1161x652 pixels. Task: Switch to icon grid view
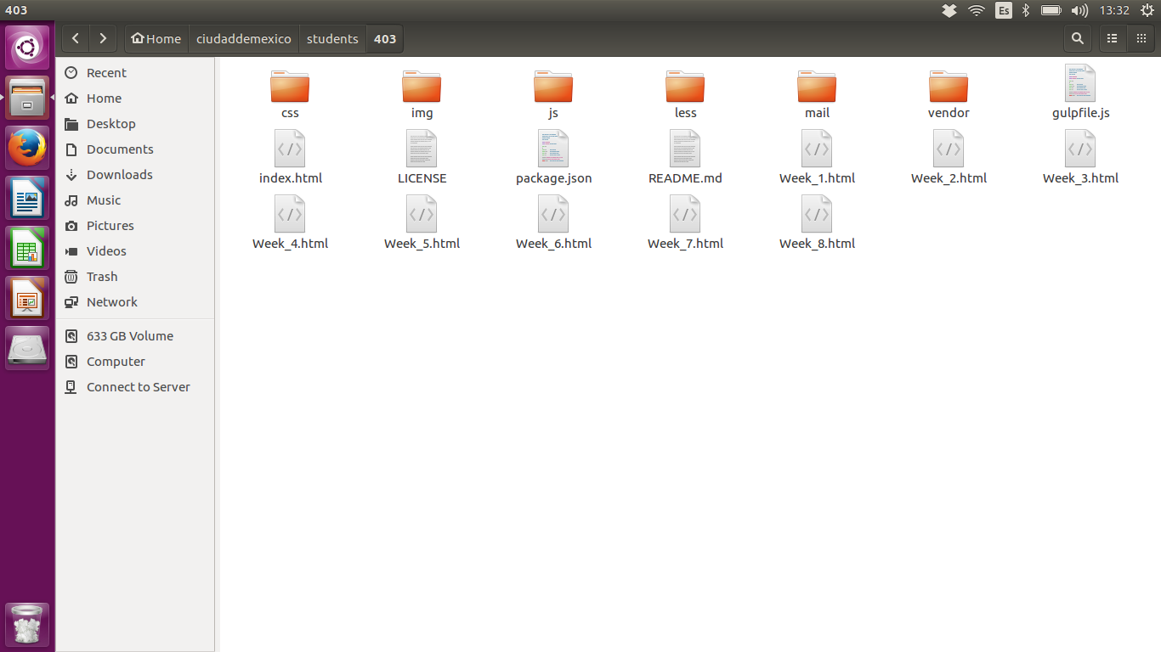[1141, 38]
